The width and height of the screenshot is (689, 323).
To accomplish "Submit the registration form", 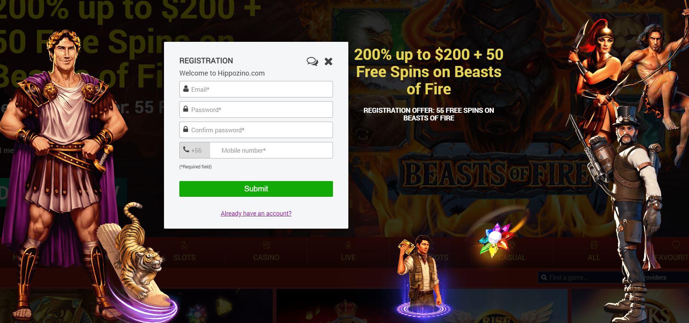I will pos(256,189).
